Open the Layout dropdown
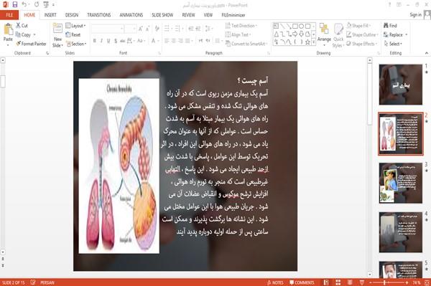 76,26
